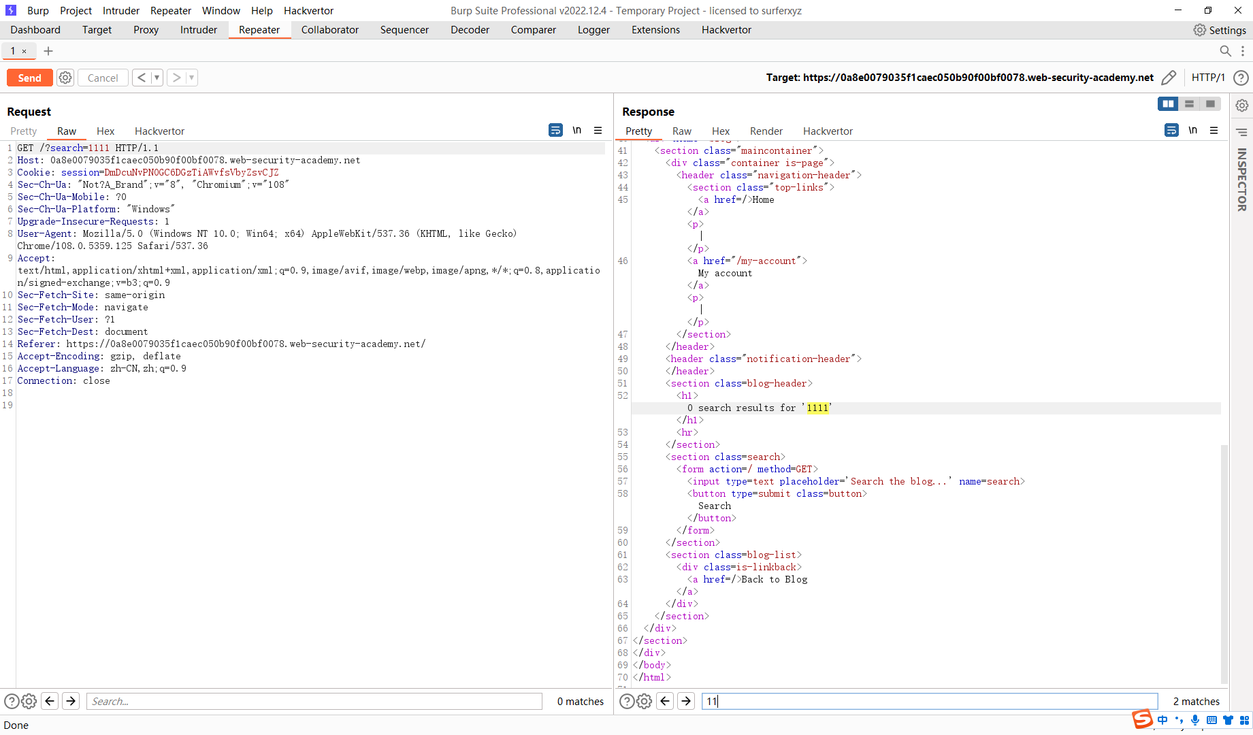Click the Extensions tab
Viewport: 1253px width, 735px height.
(655, 30)
